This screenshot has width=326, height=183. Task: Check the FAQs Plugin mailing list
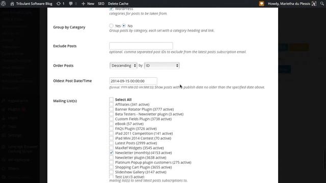pyautogui.click(x=112, y=129)
